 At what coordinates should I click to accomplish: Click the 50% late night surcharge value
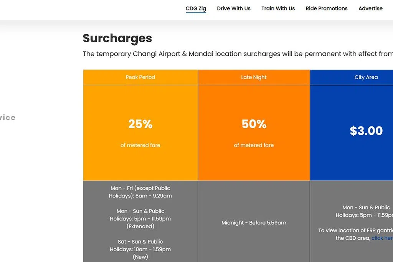(x=254, y=124)
